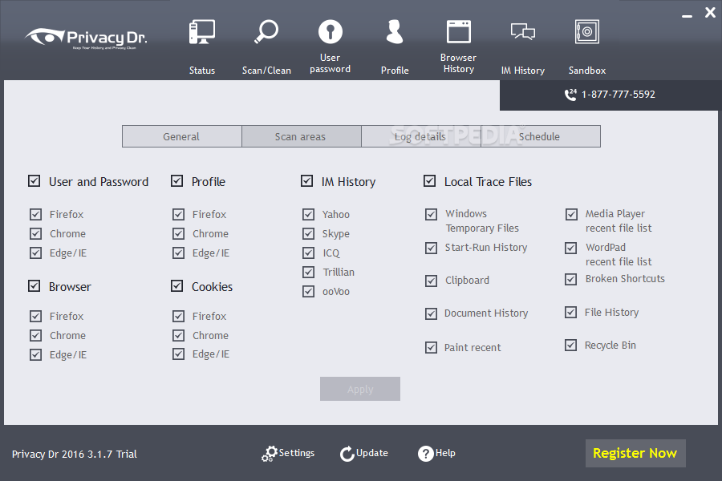Click the Help question mark icon
Screen dimensions: 722x481
pos(425,454)
